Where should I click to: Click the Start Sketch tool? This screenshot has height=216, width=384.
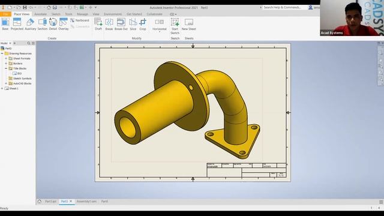[175, 26]
